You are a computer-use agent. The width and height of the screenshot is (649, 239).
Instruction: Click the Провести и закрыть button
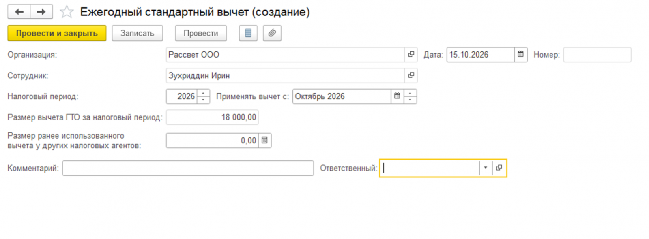pyautogui.click(x=57, y=33)
